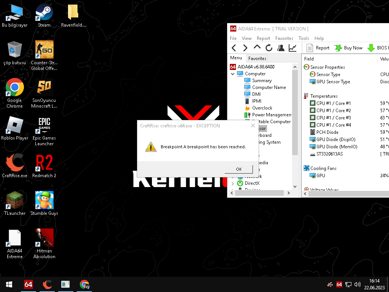Viewport: 389px width, 292px height.
Task: Click the volume speaker tray icon
Action: click(357, 284)
